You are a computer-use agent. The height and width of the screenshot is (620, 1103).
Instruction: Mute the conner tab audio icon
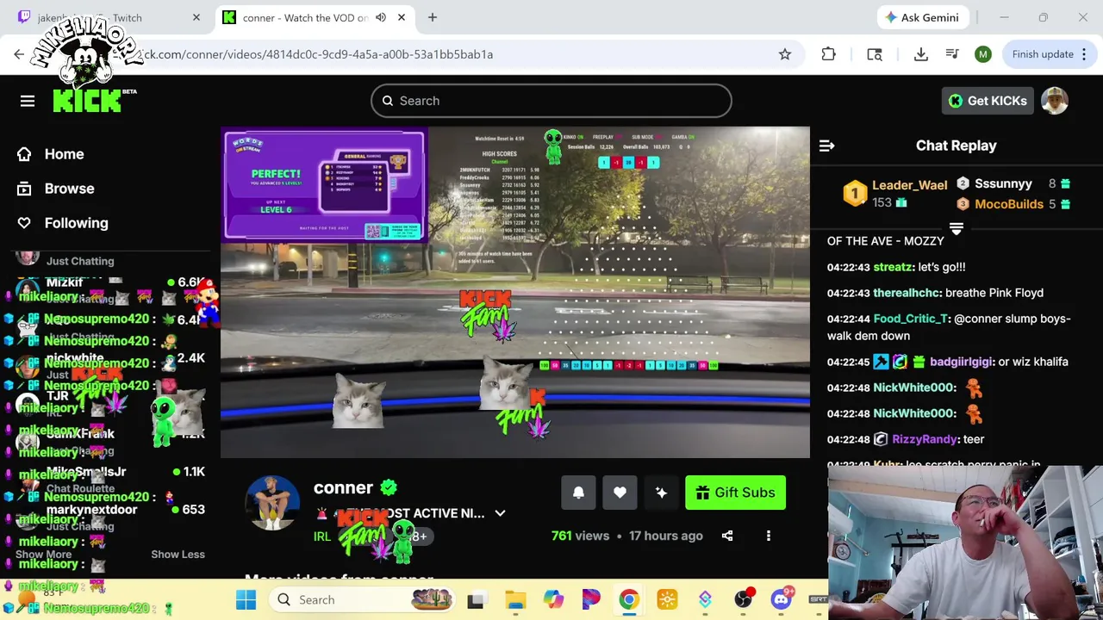click(381, 17)
